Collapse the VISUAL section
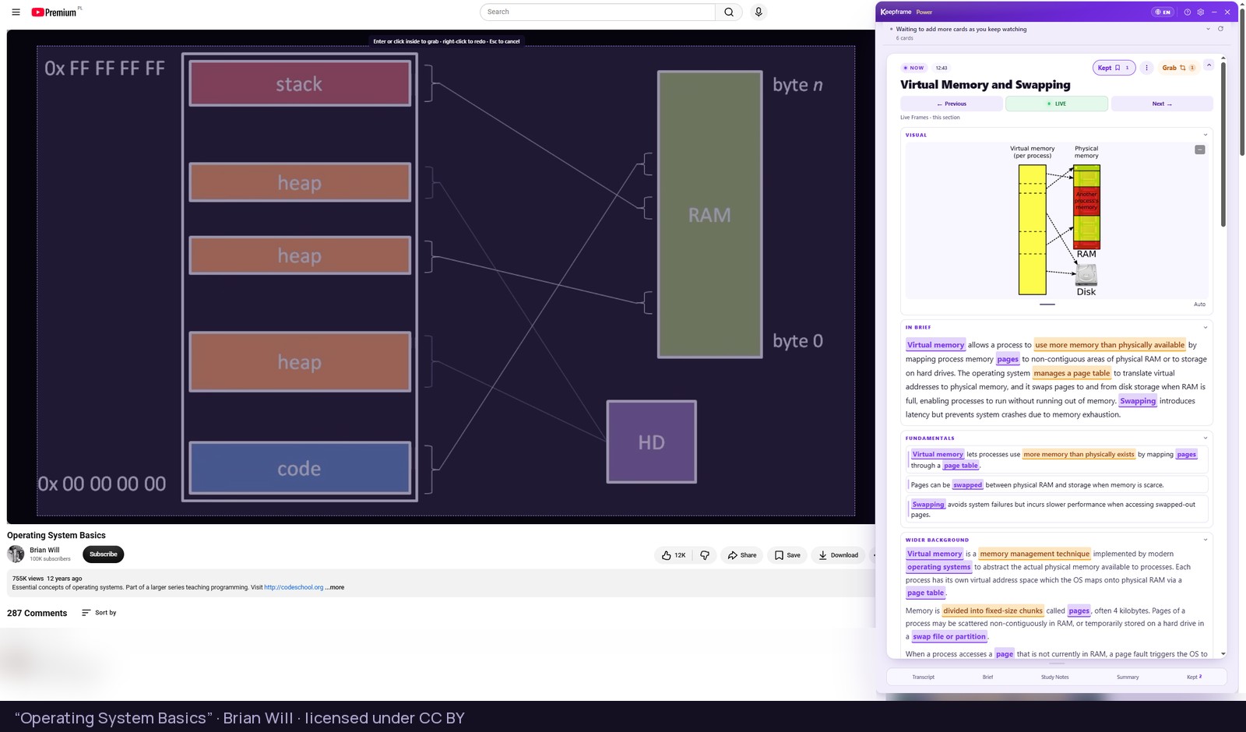 click(1206, 135)
